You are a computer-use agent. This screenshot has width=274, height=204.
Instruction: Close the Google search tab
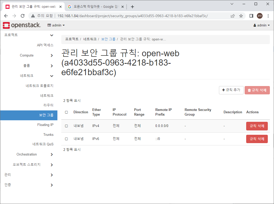(123, 7)
